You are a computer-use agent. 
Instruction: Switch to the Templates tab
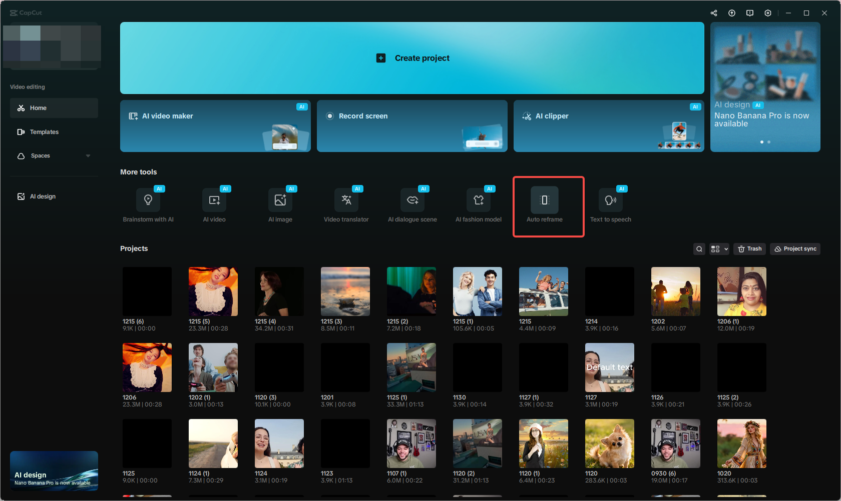tap(44, 131)
